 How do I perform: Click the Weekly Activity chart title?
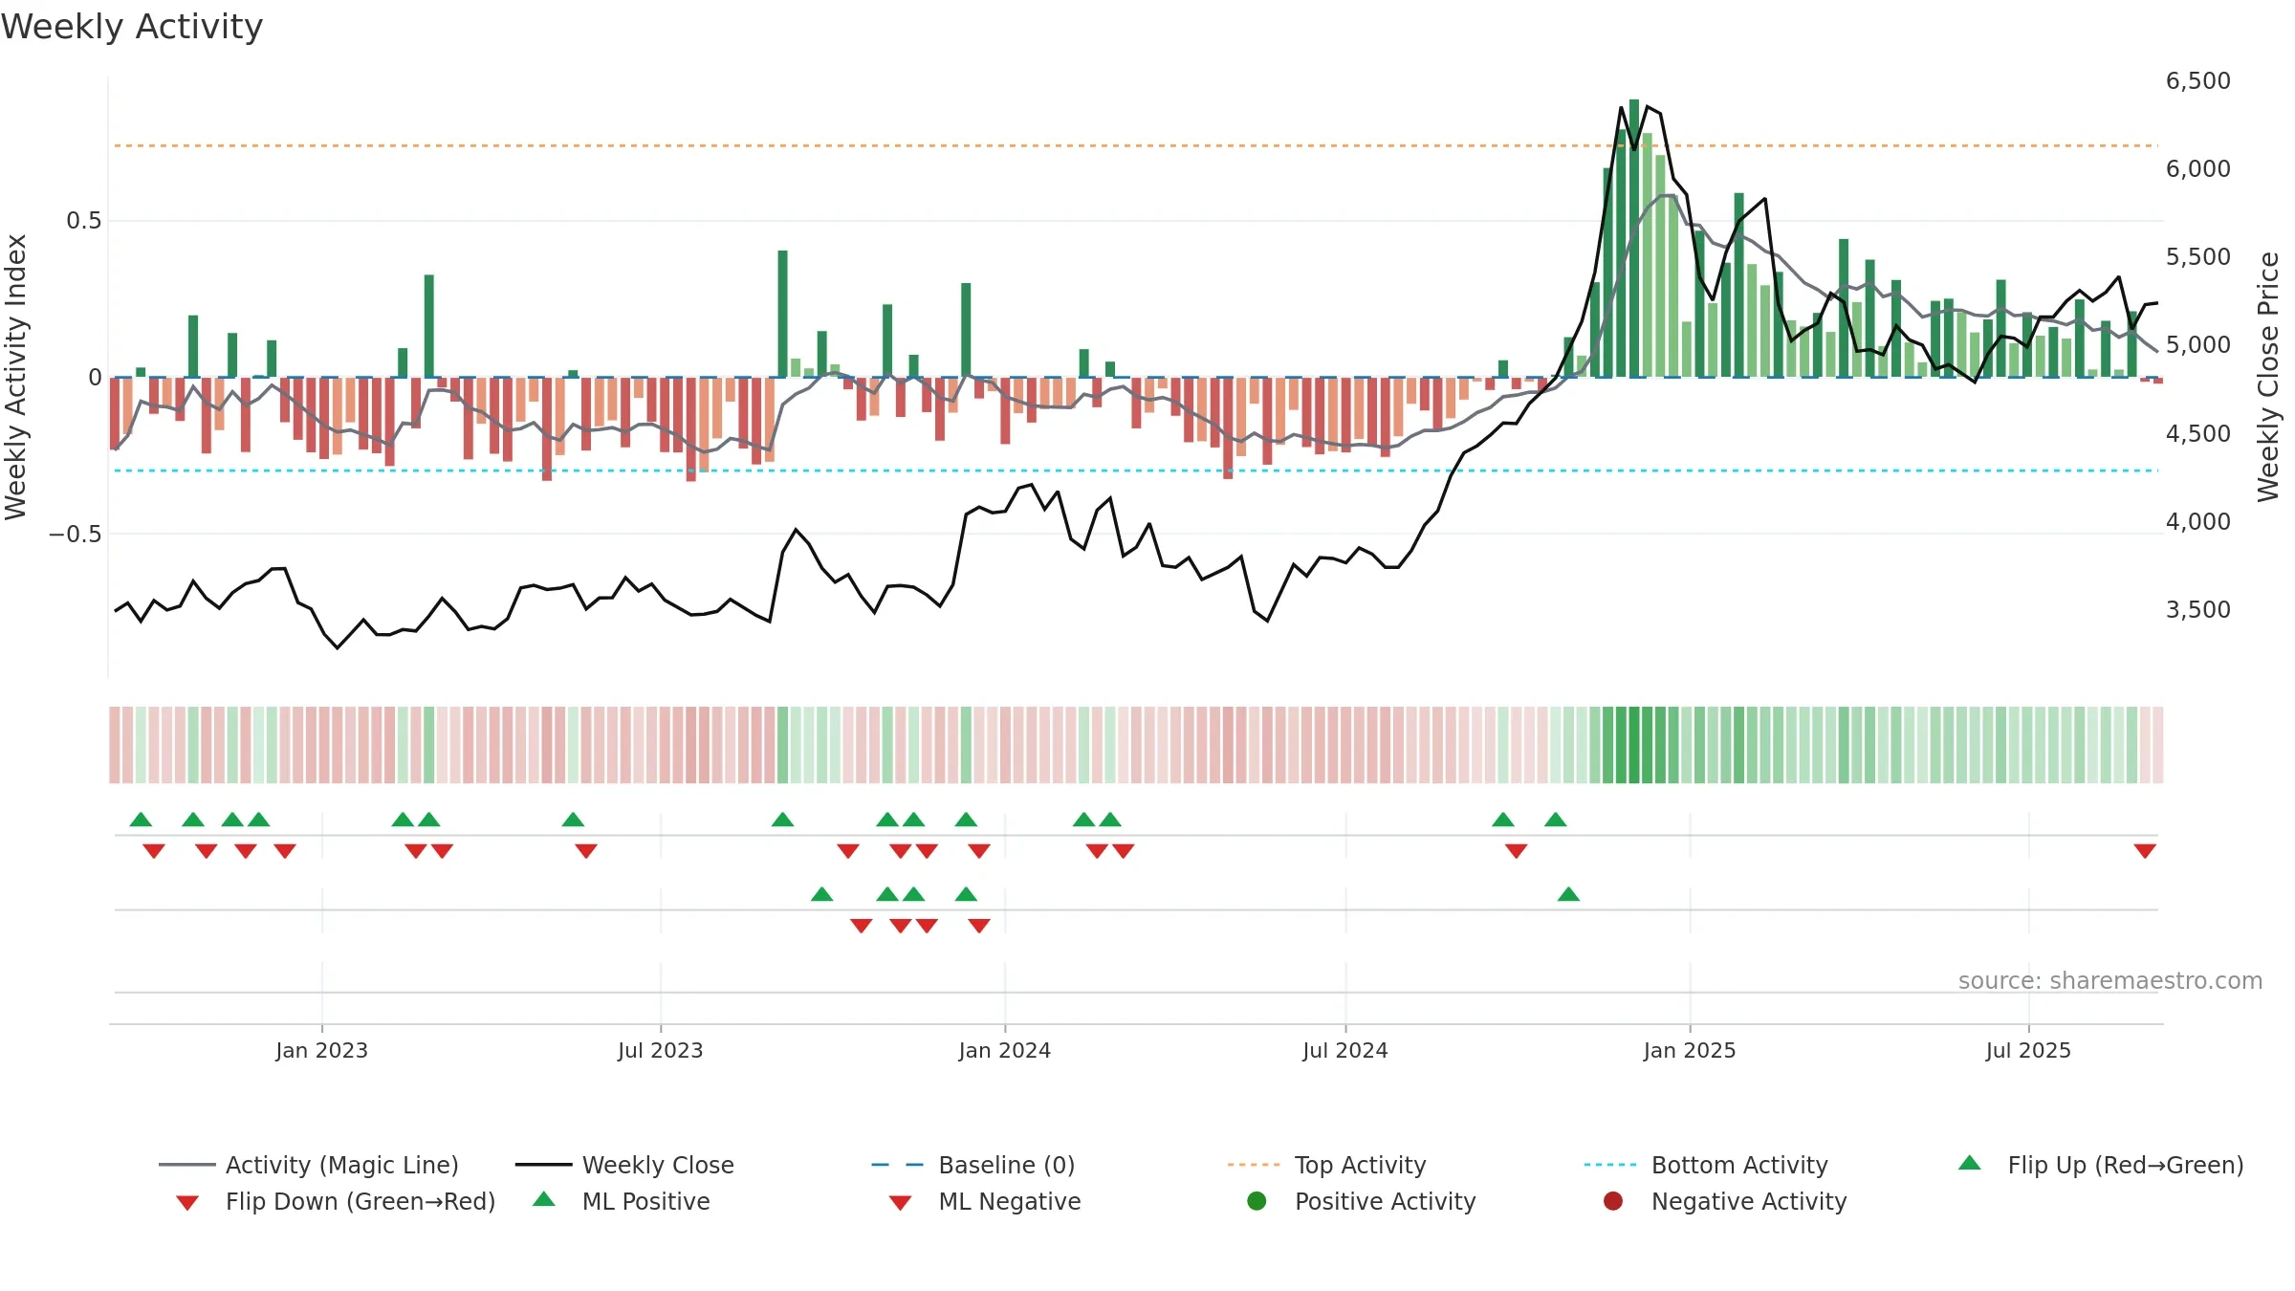coord(132,27)
